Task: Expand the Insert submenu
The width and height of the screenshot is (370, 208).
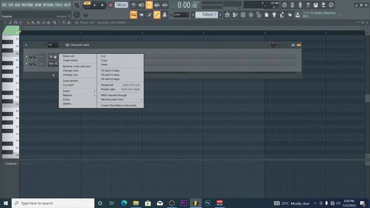Action: tap(77, 91)
